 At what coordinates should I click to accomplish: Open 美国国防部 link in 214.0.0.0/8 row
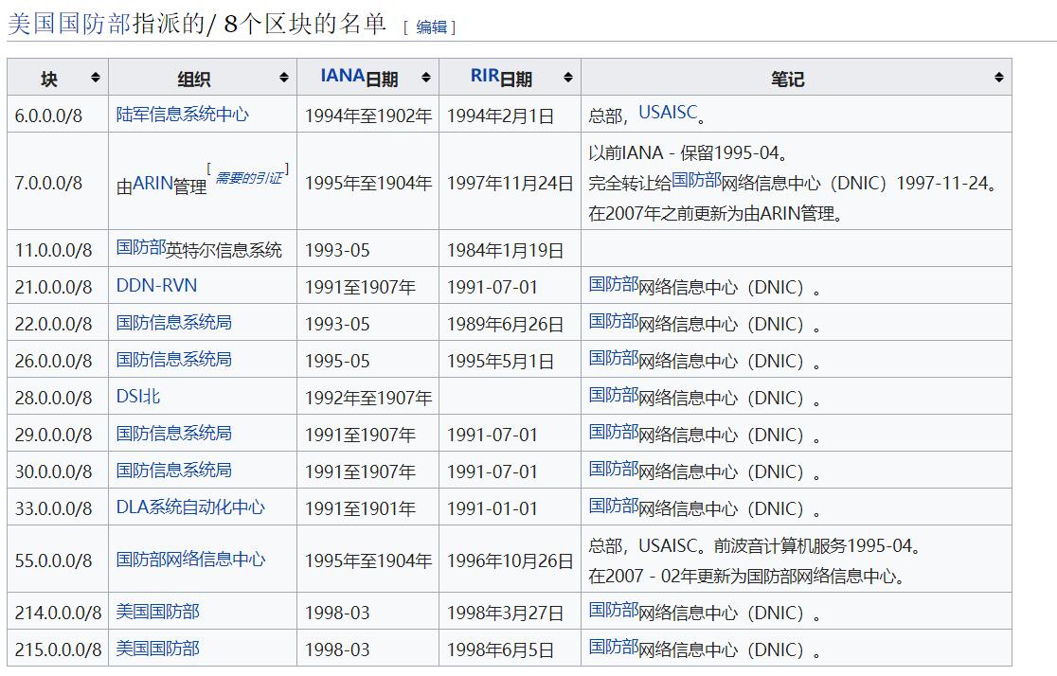point(158,612)
